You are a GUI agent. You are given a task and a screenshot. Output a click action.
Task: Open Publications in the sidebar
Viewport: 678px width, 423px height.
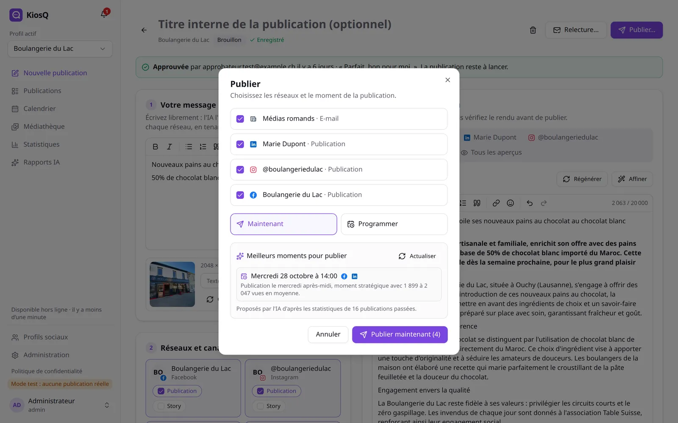(x=60, y=91)
